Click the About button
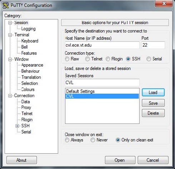Image resolution: width=175 pixels, height=169 pixels. (22, 160)
